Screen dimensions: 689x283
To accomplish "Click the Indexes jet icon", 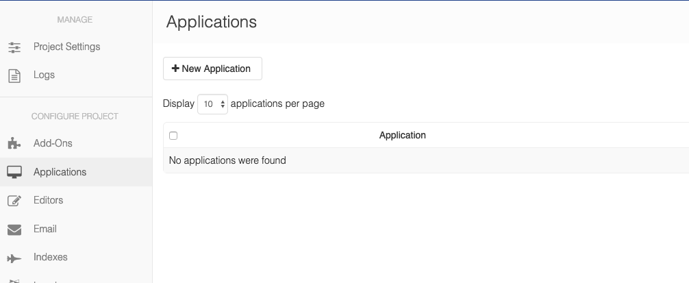I will tap(14, 258).
